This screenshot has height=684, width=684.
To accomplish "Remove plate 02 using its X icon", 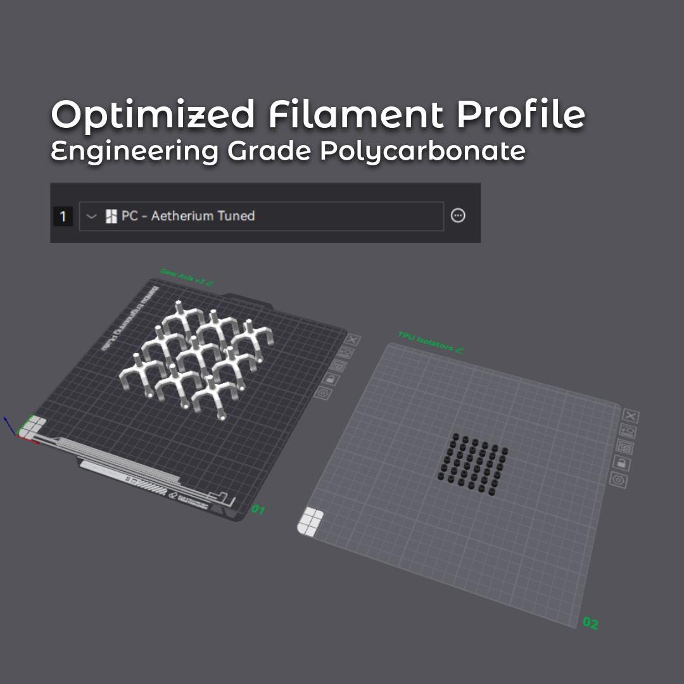I will [631, 415].
